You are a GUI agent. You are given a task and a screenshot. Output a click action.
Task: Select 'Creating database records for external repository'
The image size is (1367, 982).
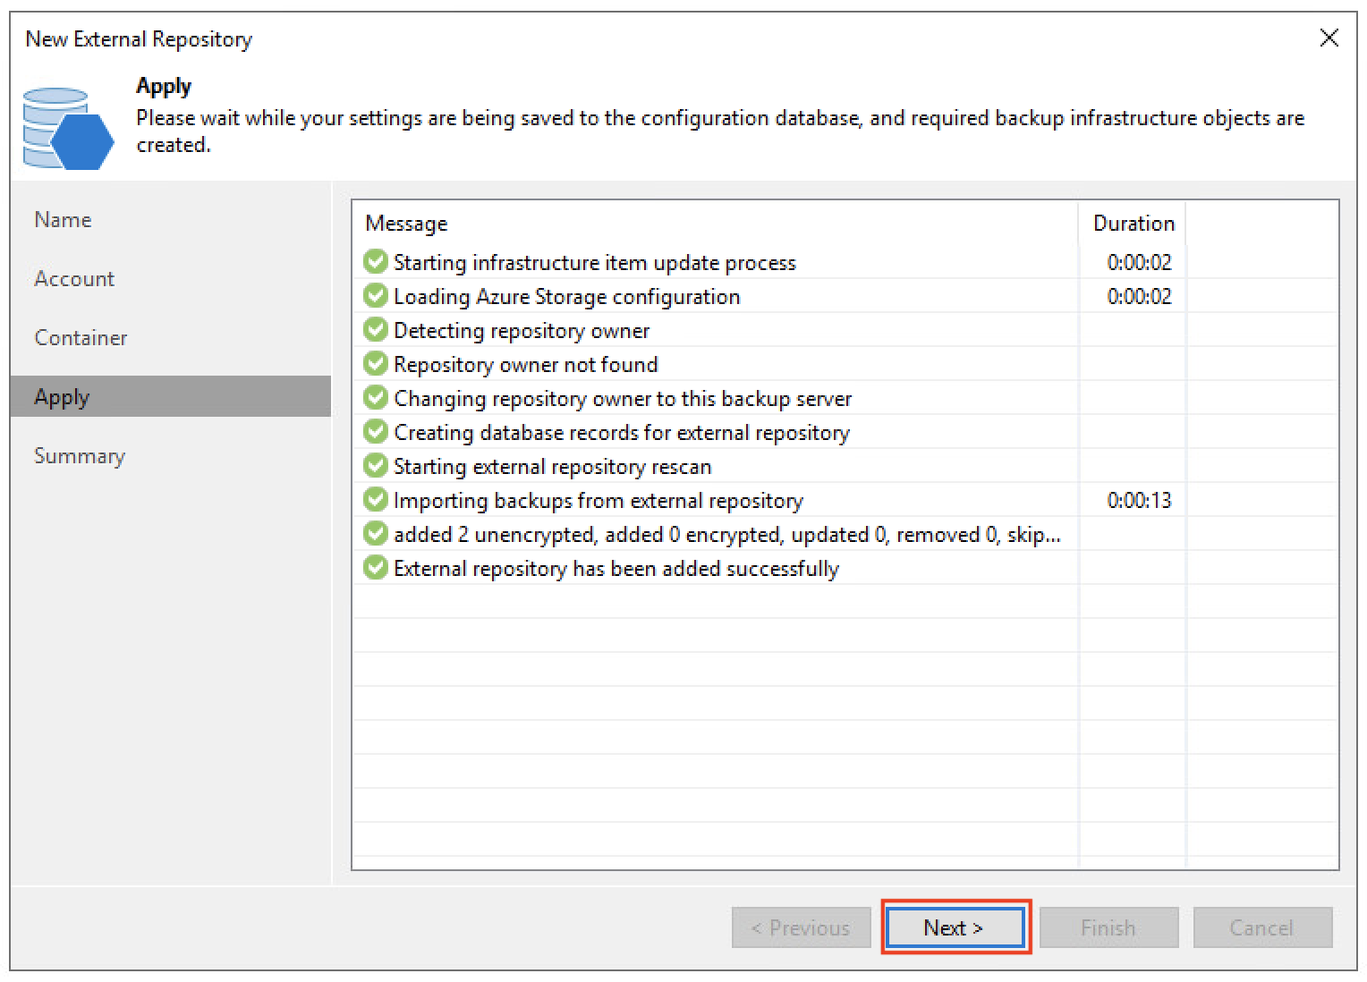[622, 433]
